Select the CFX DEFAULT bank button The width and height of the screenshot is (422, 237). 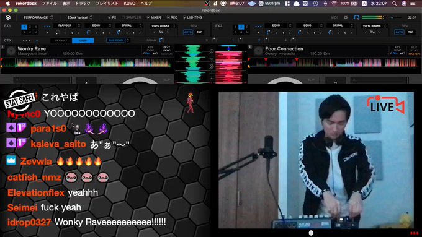pyautogui.click(x=61, y=40)
